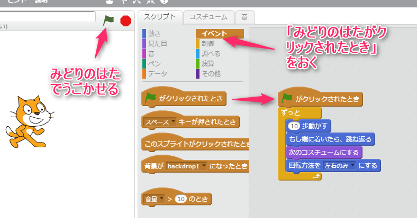Click the 背景が block label
Image resolution: width=417 pixels, height=218 pixels.
[153, 166]
